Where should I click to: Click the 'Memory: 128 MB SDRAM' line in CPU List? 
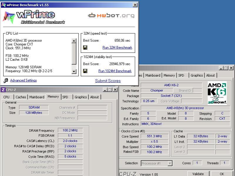23,67
